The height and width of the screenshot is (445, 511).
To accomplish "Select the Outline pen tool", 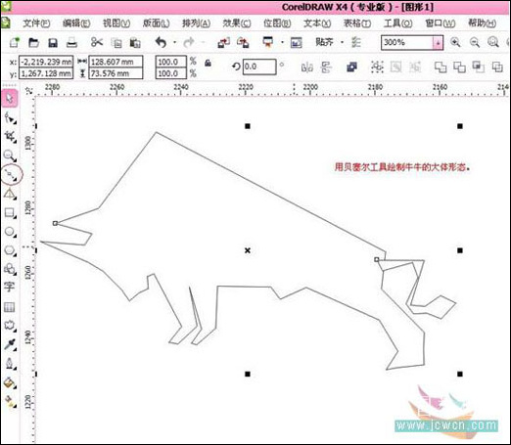I will (10, 363).
